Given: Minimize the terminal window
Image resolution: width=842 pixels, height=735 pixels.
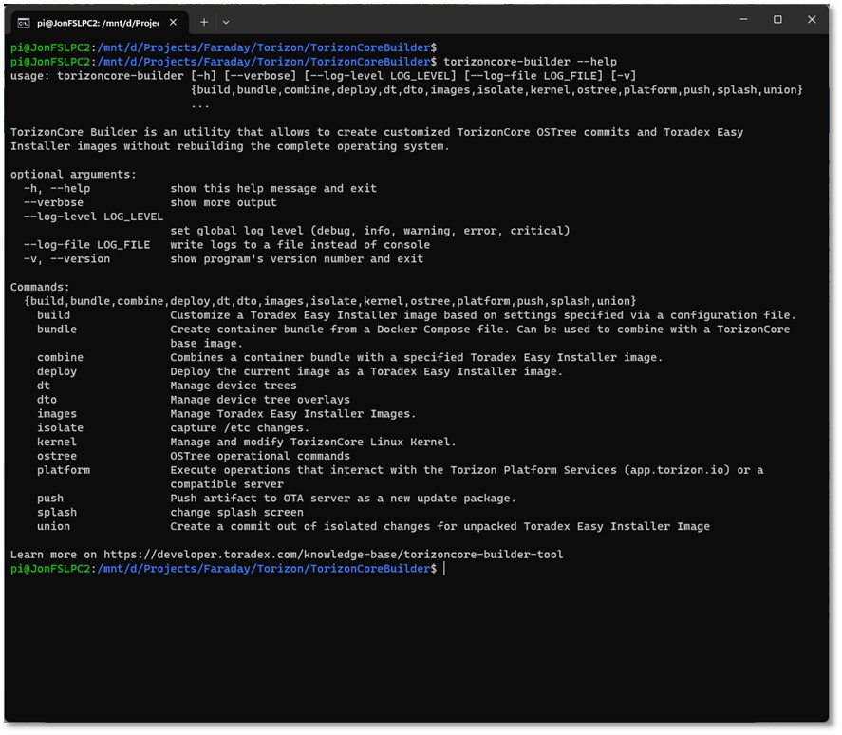Looking at the screenshot, I should (743, 19).
